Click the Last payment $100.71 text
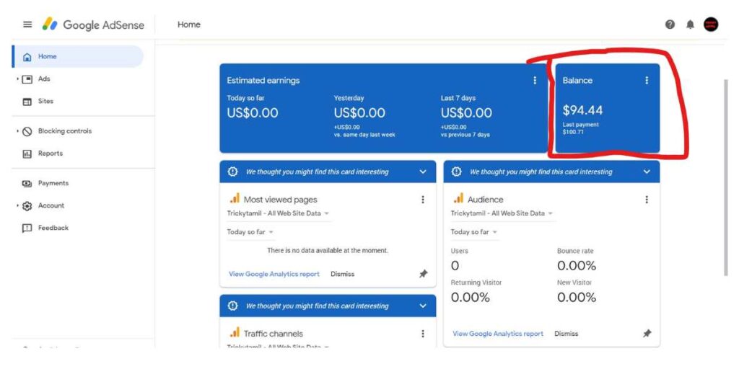739x369 pixels. (x=581, y=128)
